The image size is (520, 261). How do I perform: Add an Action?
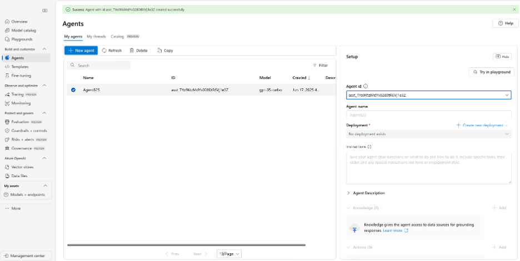[499, 248]
